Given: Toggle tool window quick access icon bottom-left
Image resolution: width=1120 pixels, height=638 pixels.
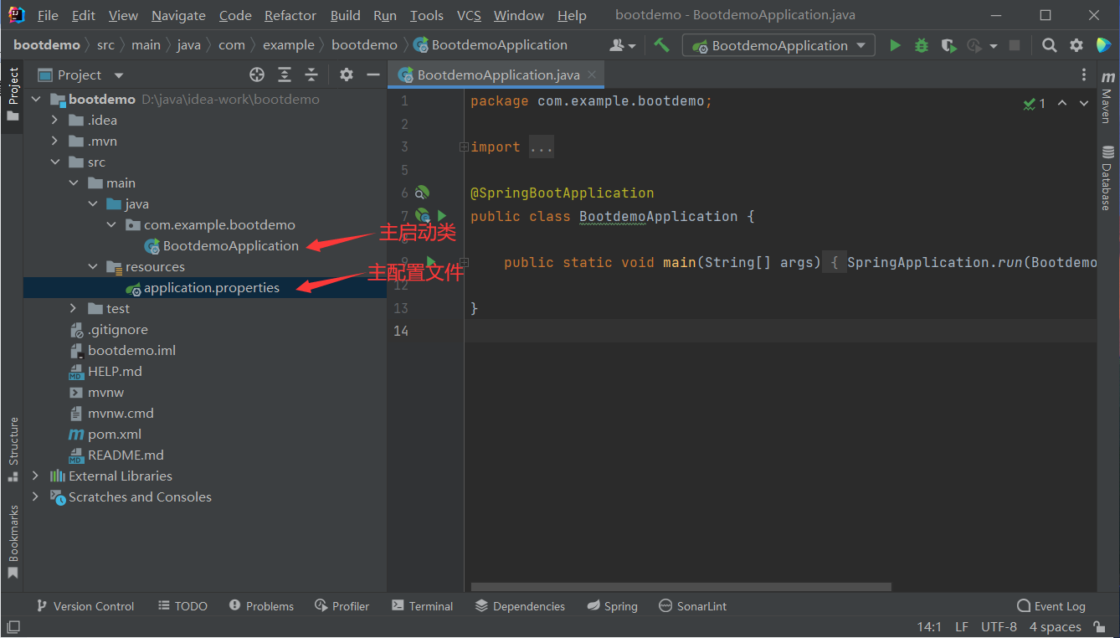Looking at the screenshot, I should (x=13, y=627).
